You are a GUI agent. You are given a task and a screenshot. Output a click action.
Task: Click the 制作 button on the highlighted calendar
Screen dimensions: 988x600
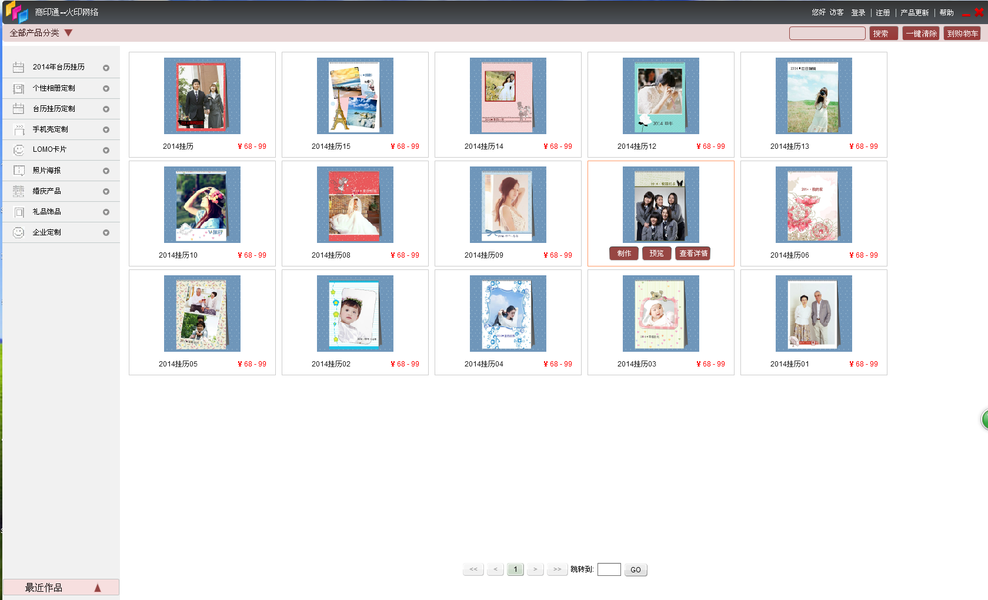624,254
